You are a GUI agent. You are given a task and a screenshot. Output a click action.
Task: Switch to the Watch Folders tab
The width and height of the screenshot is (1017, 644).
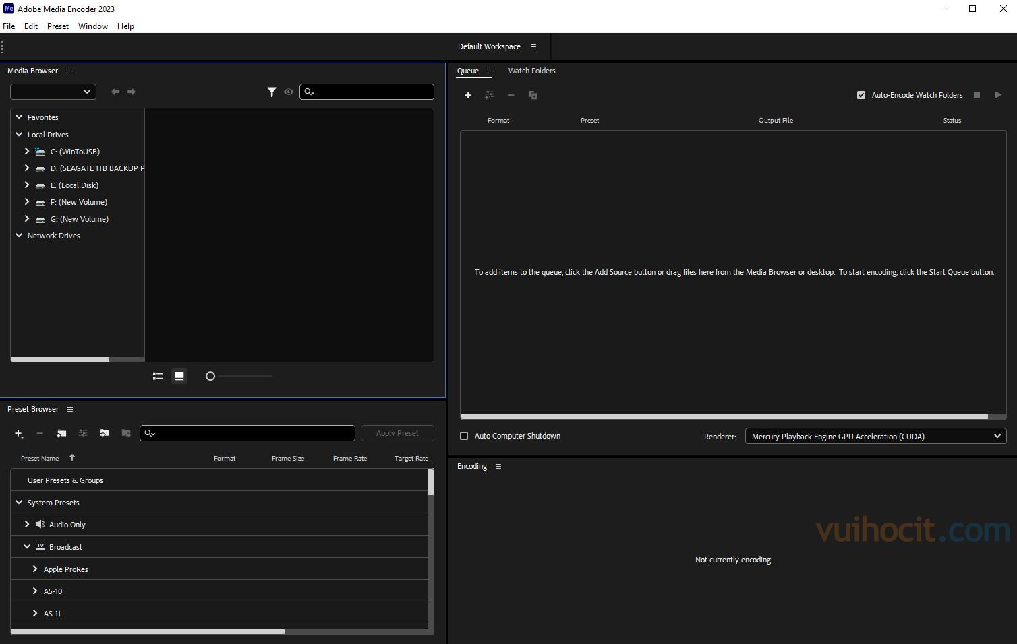click(531, 71)
